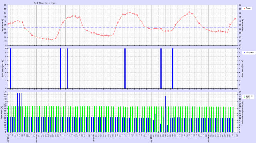Image resolution: width=256 pixels, height=143 pixels.
Task: Select the 1-h precip legend entry
Action: [249, 53]
